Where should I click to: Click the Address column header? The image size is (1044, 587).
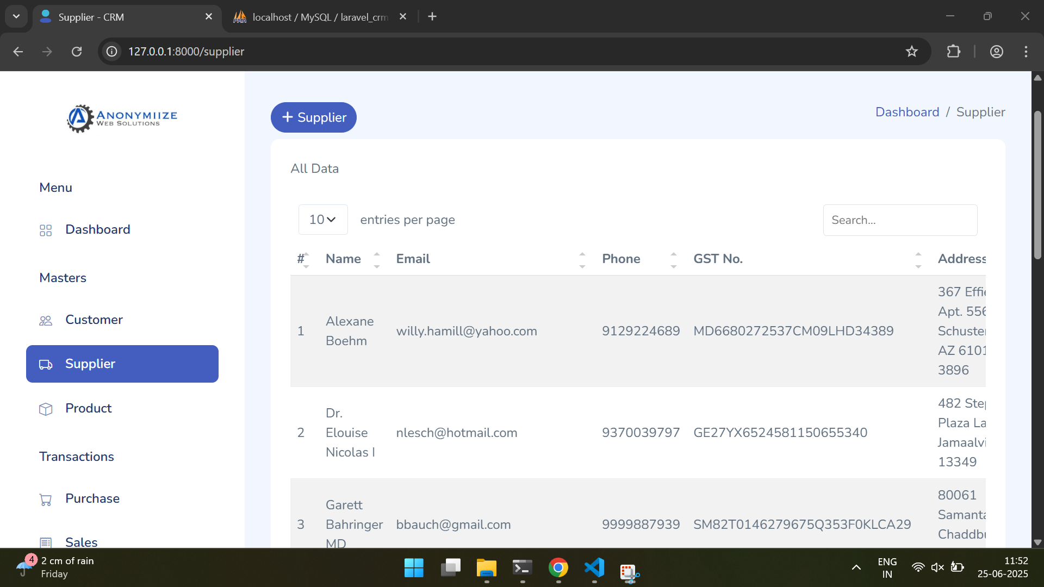(x=961, y=259)
